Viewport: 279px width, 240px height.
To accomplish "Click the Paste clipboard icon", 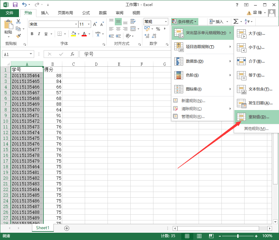I will coord(8,24).
